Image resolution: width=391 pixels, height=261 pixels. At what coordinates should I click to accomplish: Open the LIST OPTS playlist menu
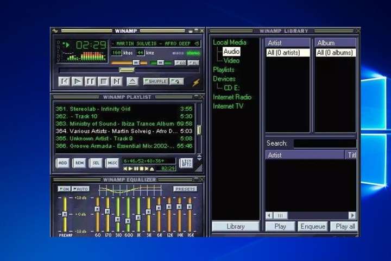click(186, 163)
